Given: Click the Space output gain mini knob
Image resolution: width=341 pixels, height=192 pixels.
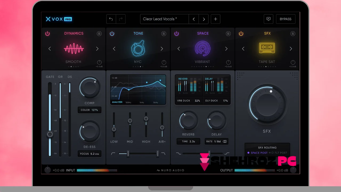Looking at the screenshot, I should [228, 62].
